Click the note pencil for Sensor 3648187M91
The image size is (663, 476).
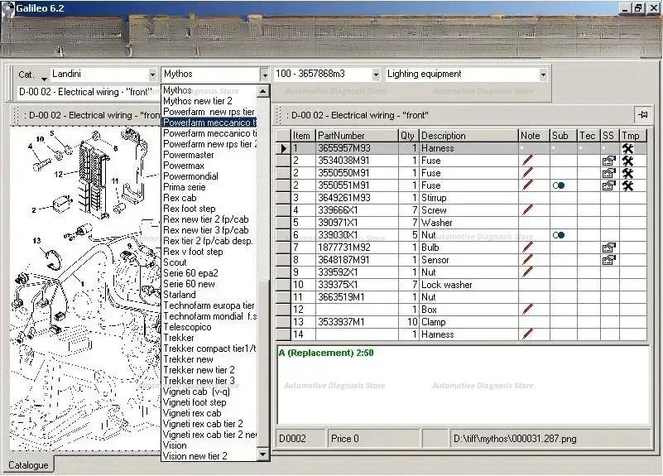527,260
